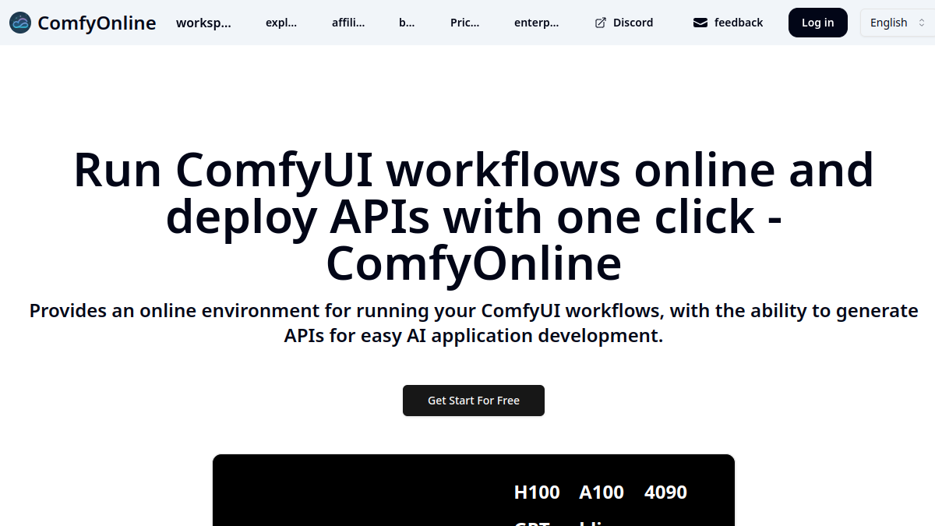The width and height of the screenshot is (935, 526).
Task: Click the Discord link text
Action: pos(633,23)
